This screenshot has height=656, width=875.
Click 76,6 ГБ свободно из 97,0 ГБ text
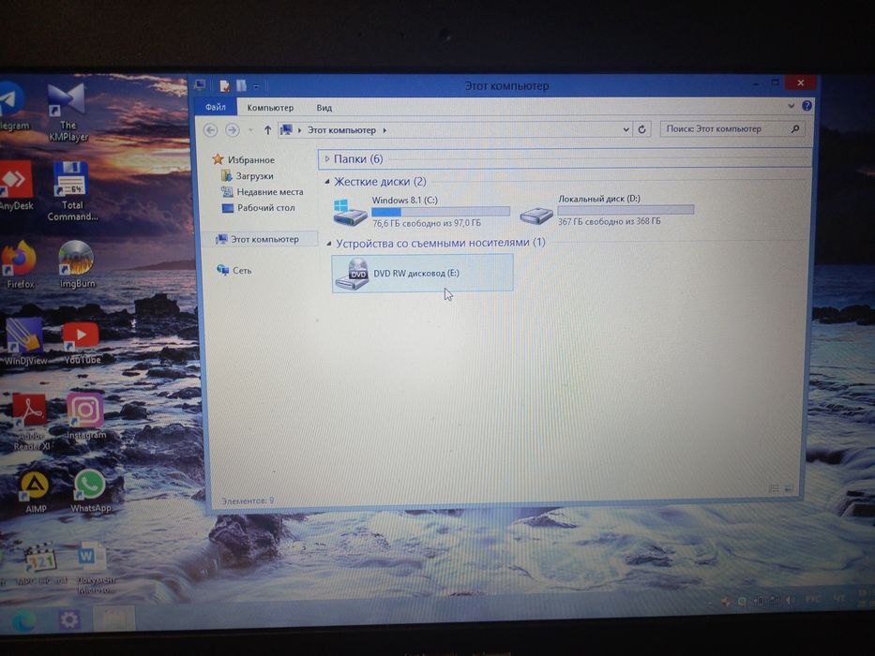pyautogui.click(x=427, y=223)
